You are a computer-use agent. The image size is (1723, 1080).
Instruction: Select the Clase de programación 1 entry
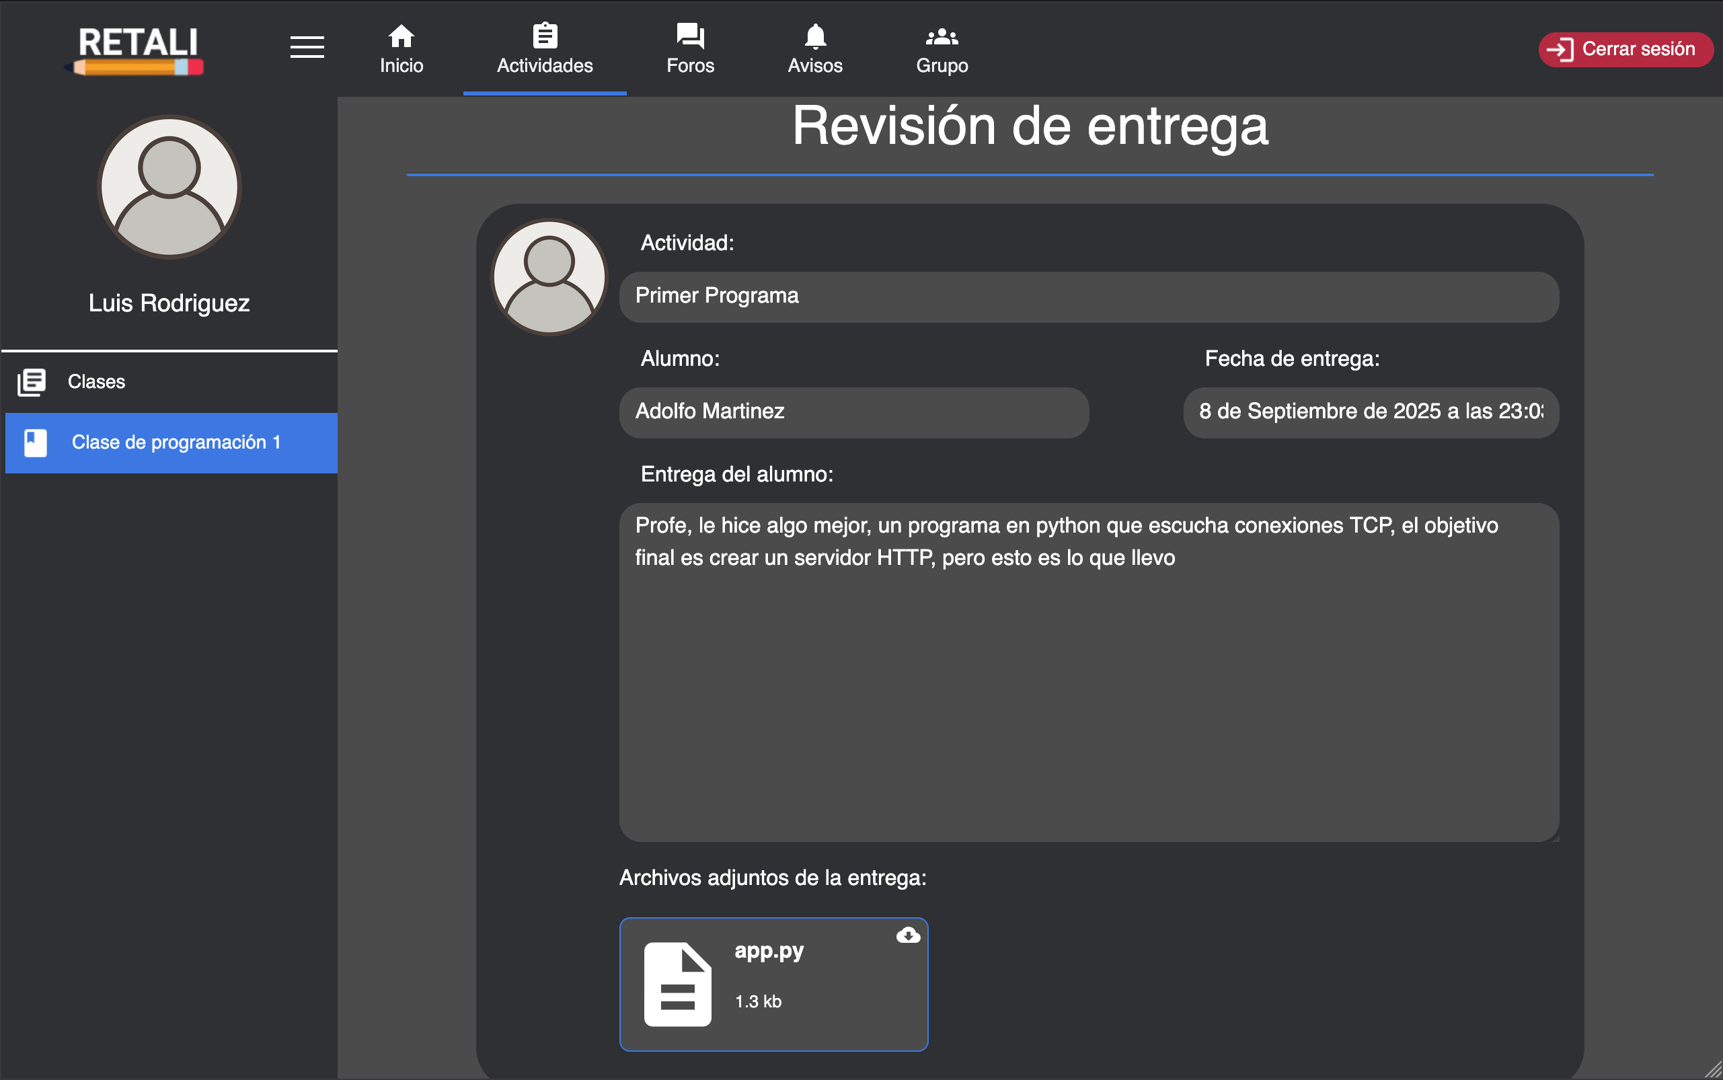[x=170, y=443]
